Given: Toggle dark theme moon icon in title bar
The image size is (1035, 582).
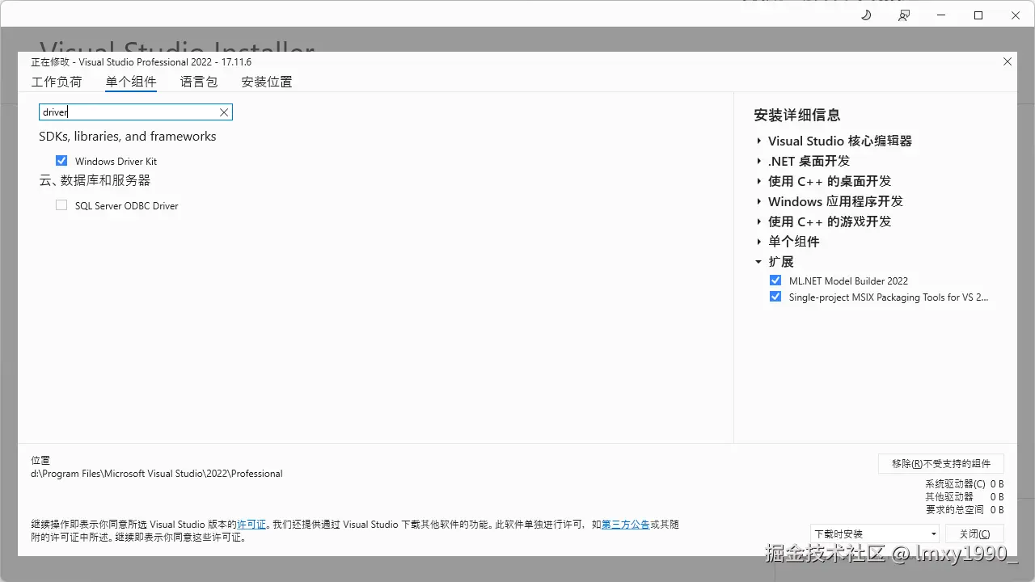Looking at the screenshot, I should 866,15.
